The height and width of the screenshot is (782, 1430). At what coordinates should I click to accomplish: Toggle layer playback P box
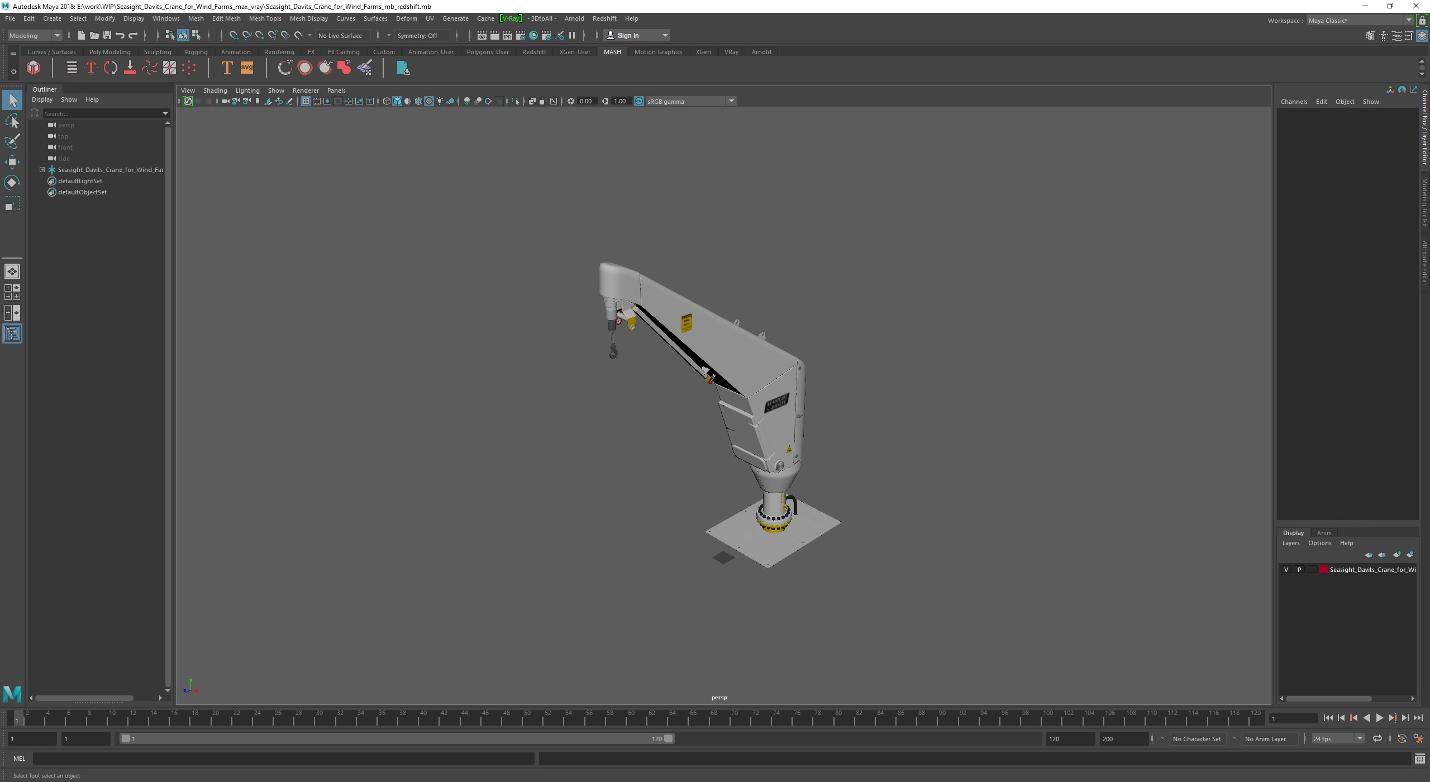click(x=1299, y=570)
